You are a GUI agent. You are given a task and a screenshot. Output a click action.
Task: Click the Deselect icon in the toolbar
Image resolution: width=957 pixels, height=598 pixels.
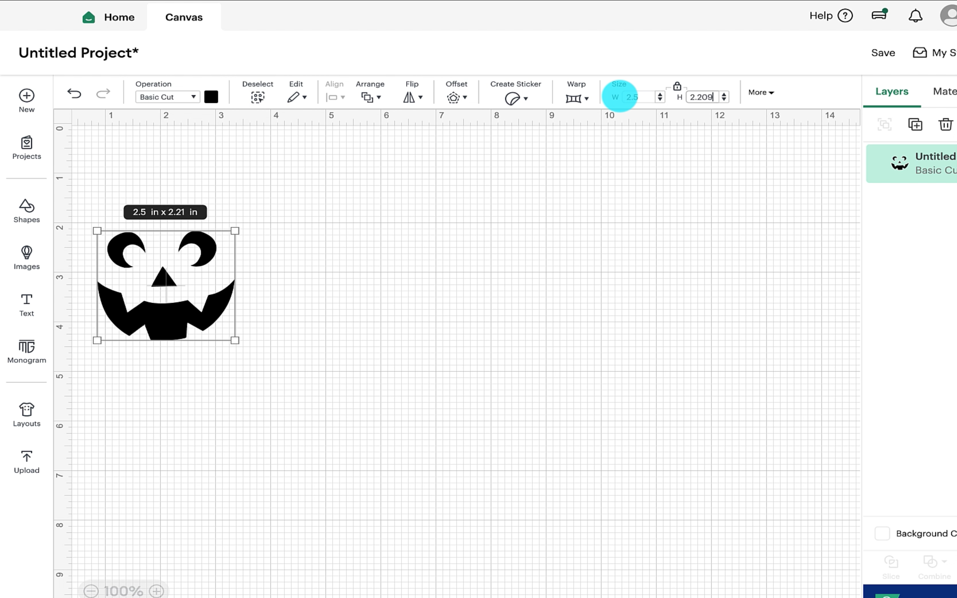tap(258, 97)
